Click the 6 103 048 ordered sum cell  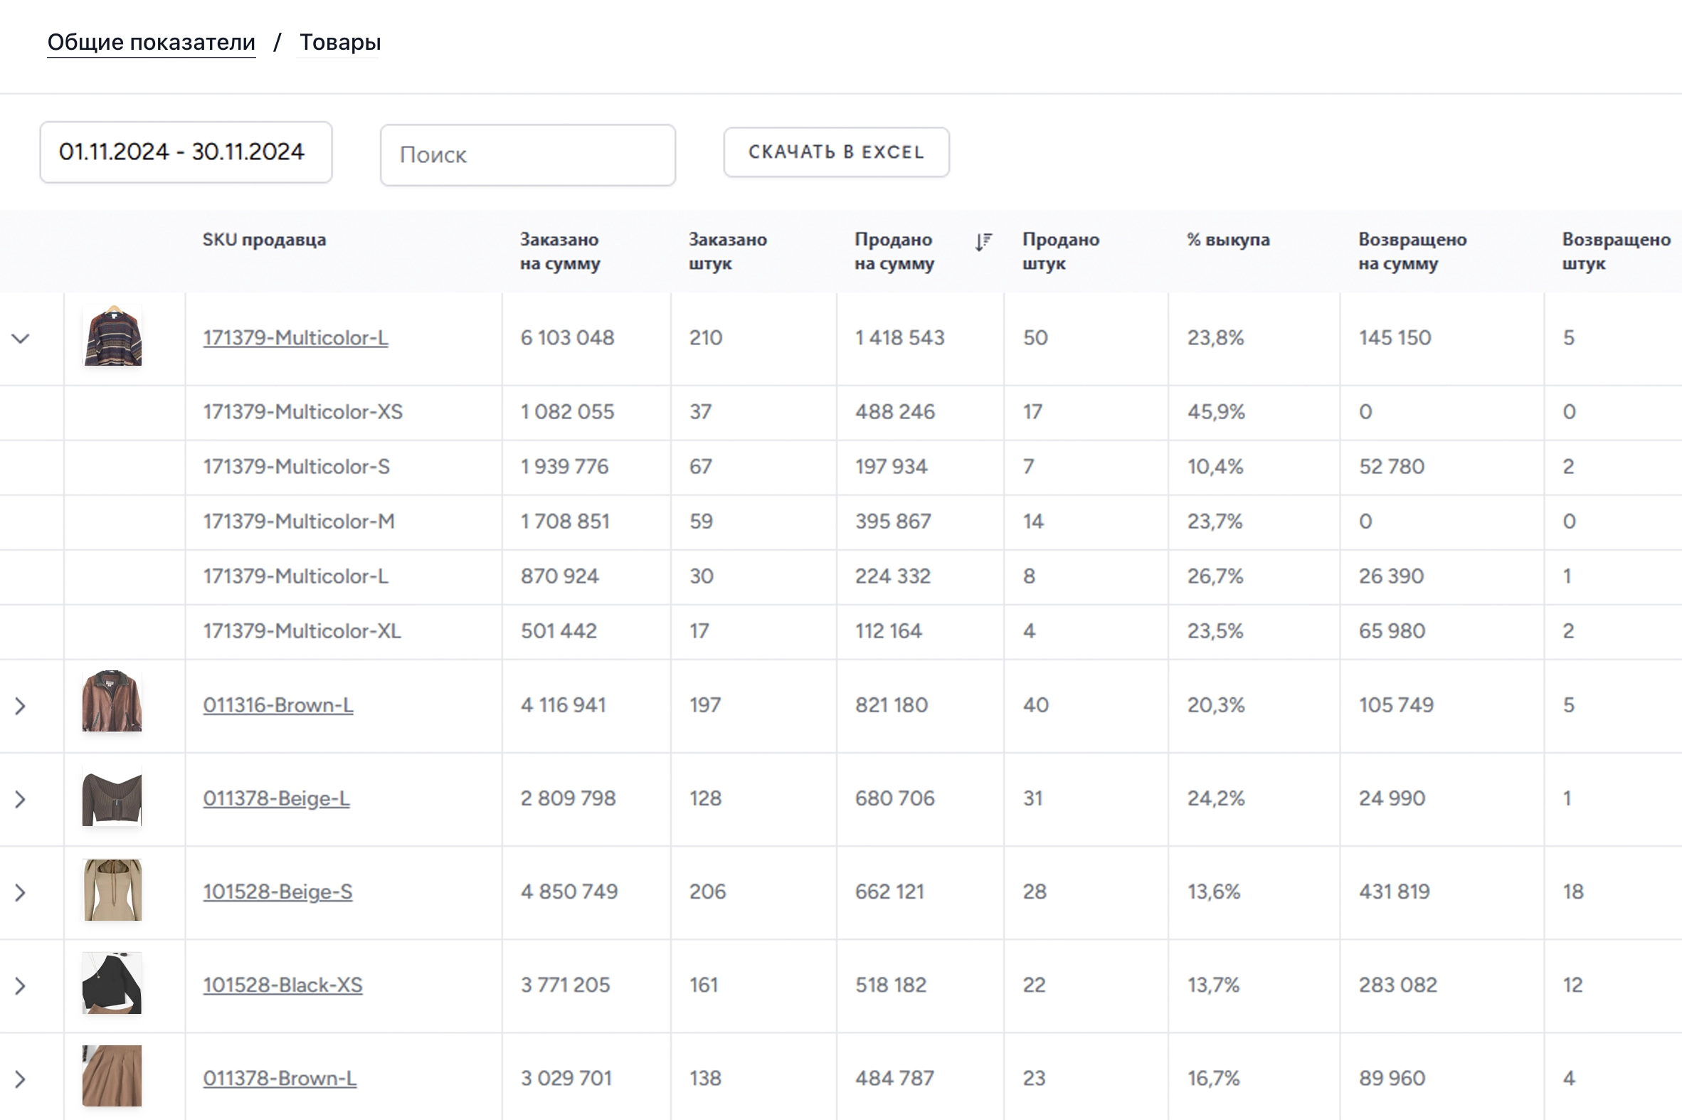click(x=567, y=338)
